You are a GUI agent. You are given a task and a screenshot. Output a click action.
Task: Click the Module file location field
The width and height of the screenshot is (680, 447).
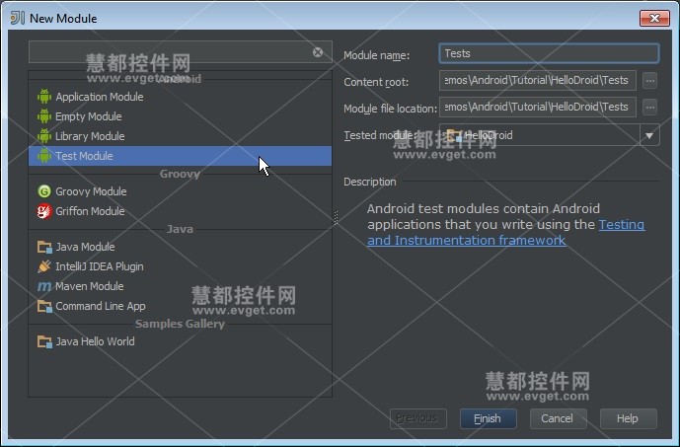pos(538,108)
